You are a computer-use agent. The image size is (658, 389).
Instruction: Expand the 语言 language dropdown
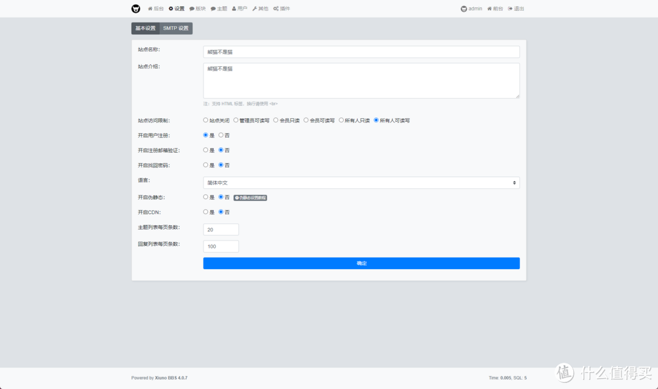361,183
